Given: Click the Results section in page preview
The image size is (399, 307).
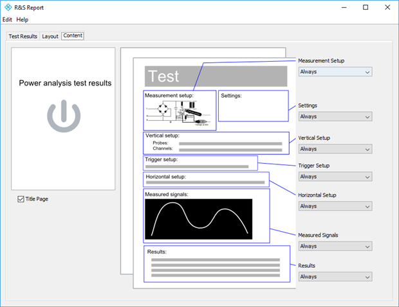Looking at the screenshot, I should [216, 264].
